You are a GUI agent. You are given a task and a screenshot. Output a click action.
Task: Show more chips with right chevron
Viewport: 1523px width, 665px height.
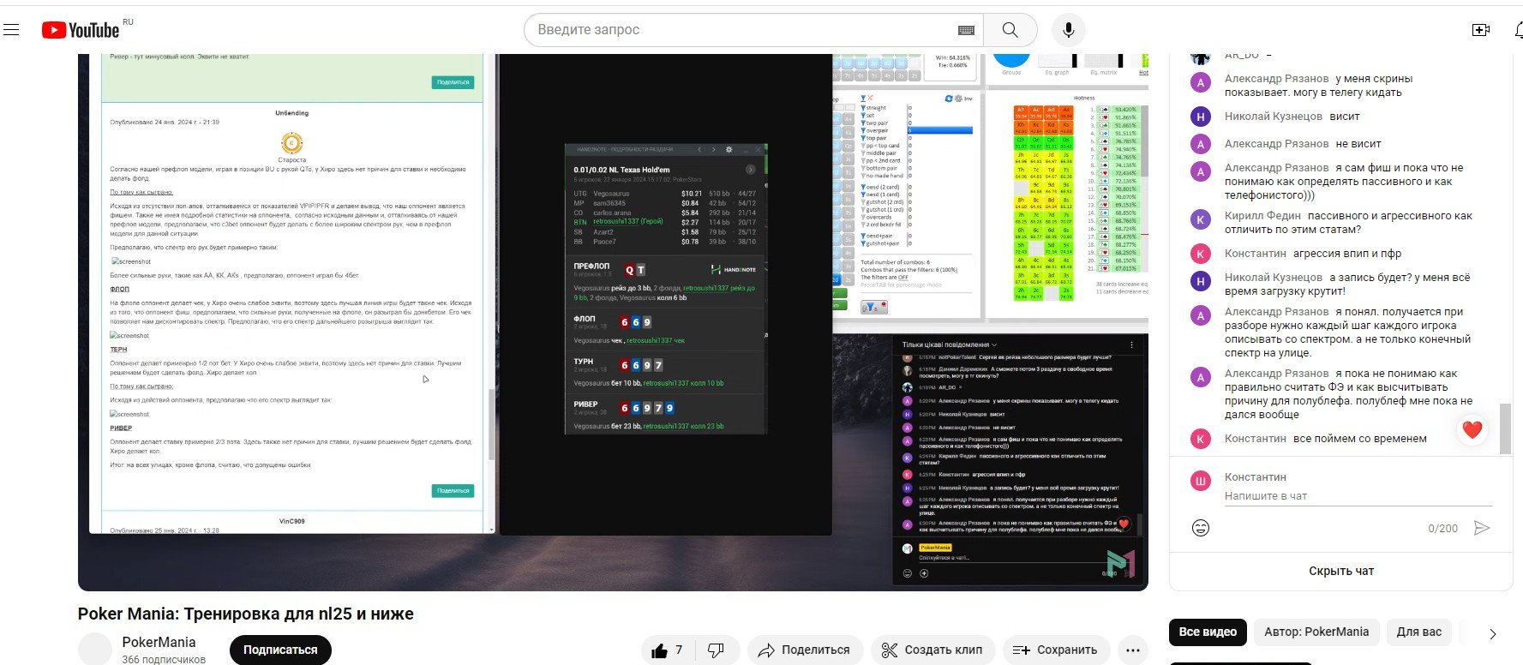click(x=1492, y=634)
